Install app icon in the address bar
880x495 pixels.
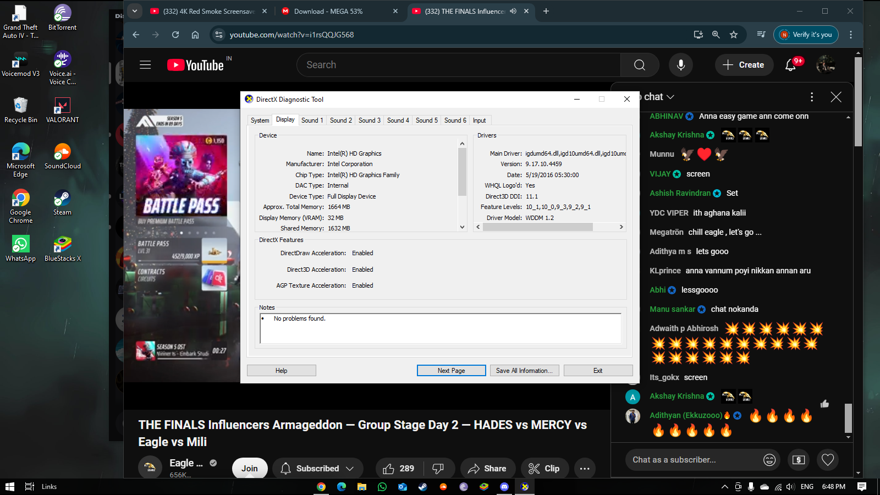click(698, 35)
